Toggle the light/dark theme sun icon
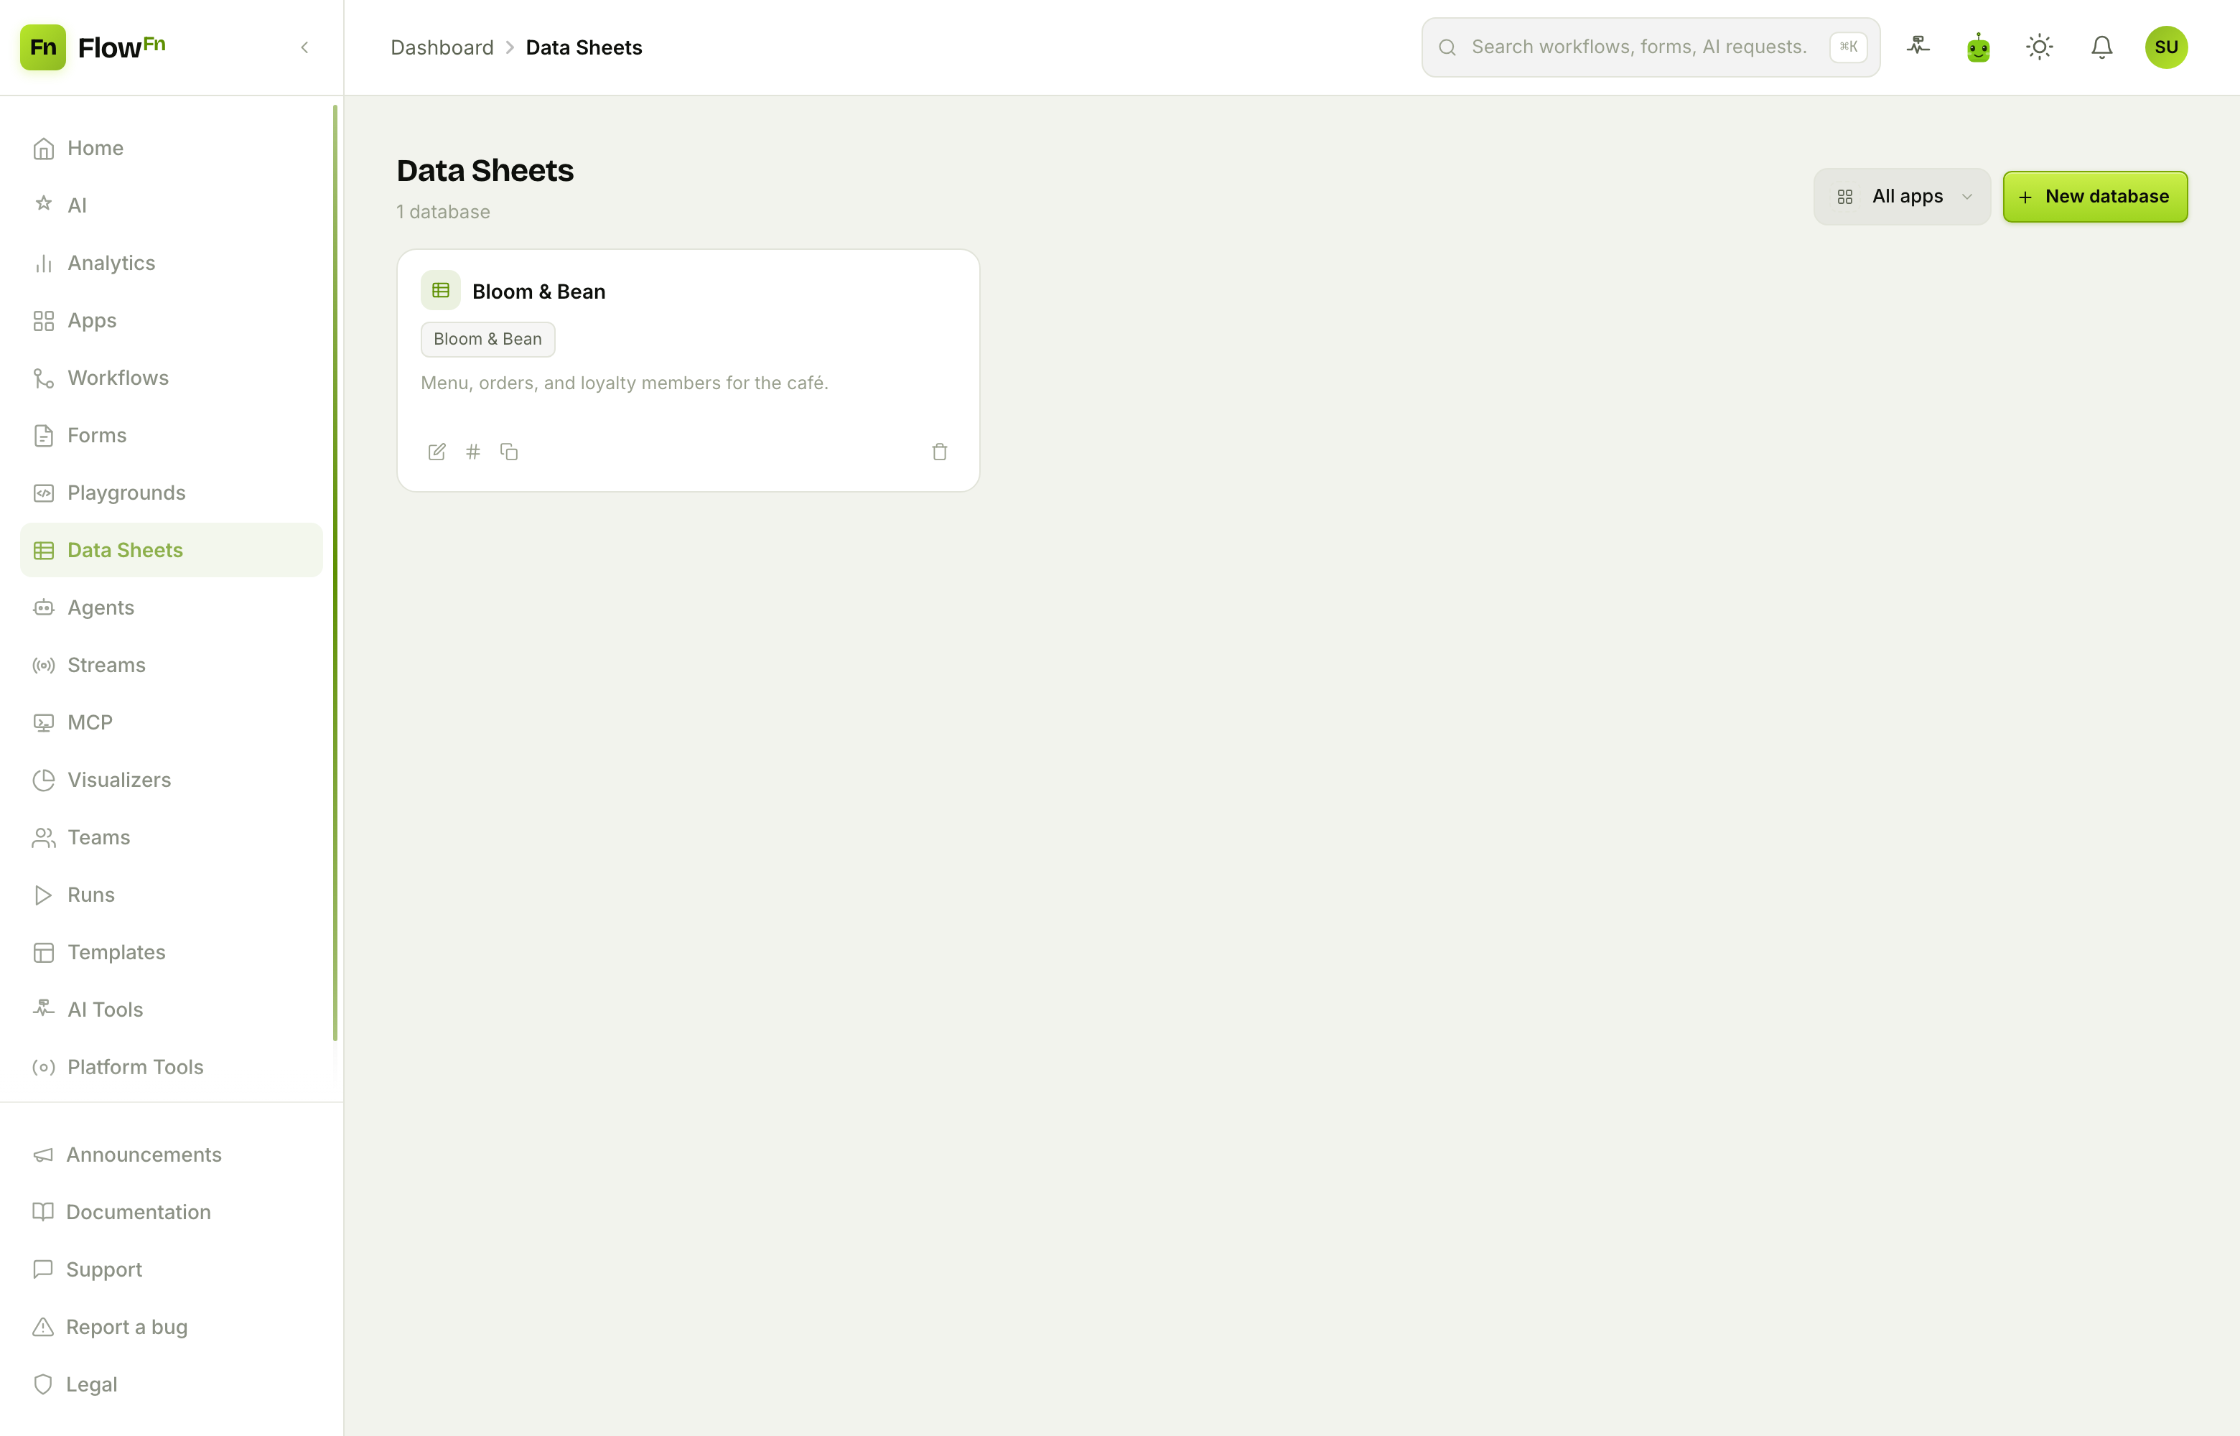This screenshot has width=2240, height=1436. (x=2040, y=47)
